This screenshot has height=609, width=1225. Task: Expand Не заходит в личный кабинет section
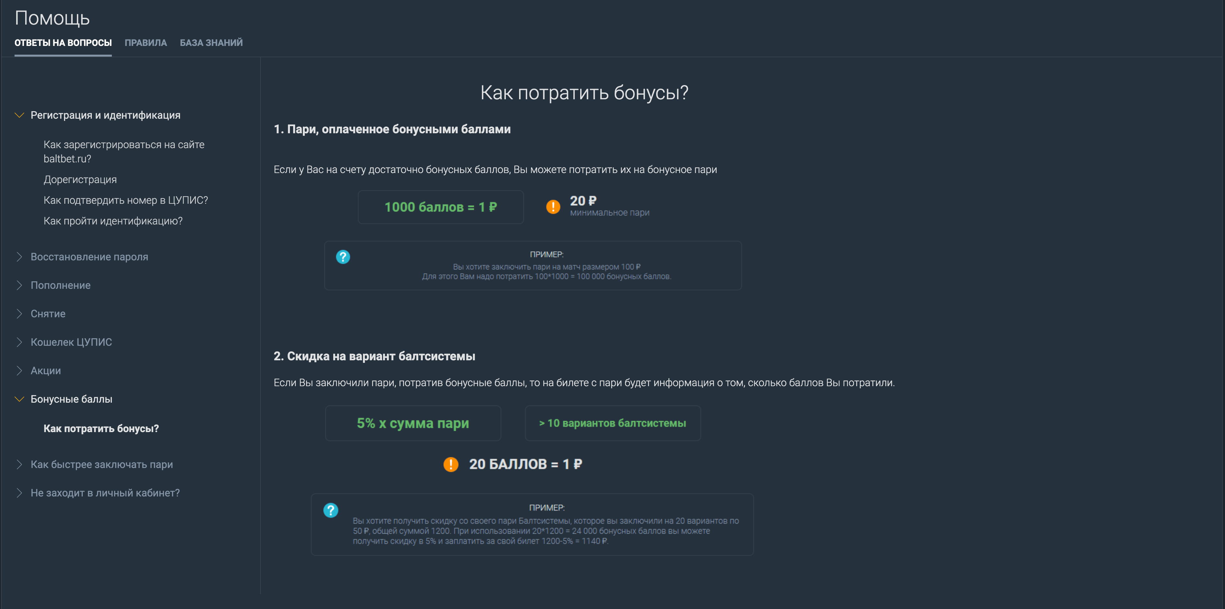19,493
